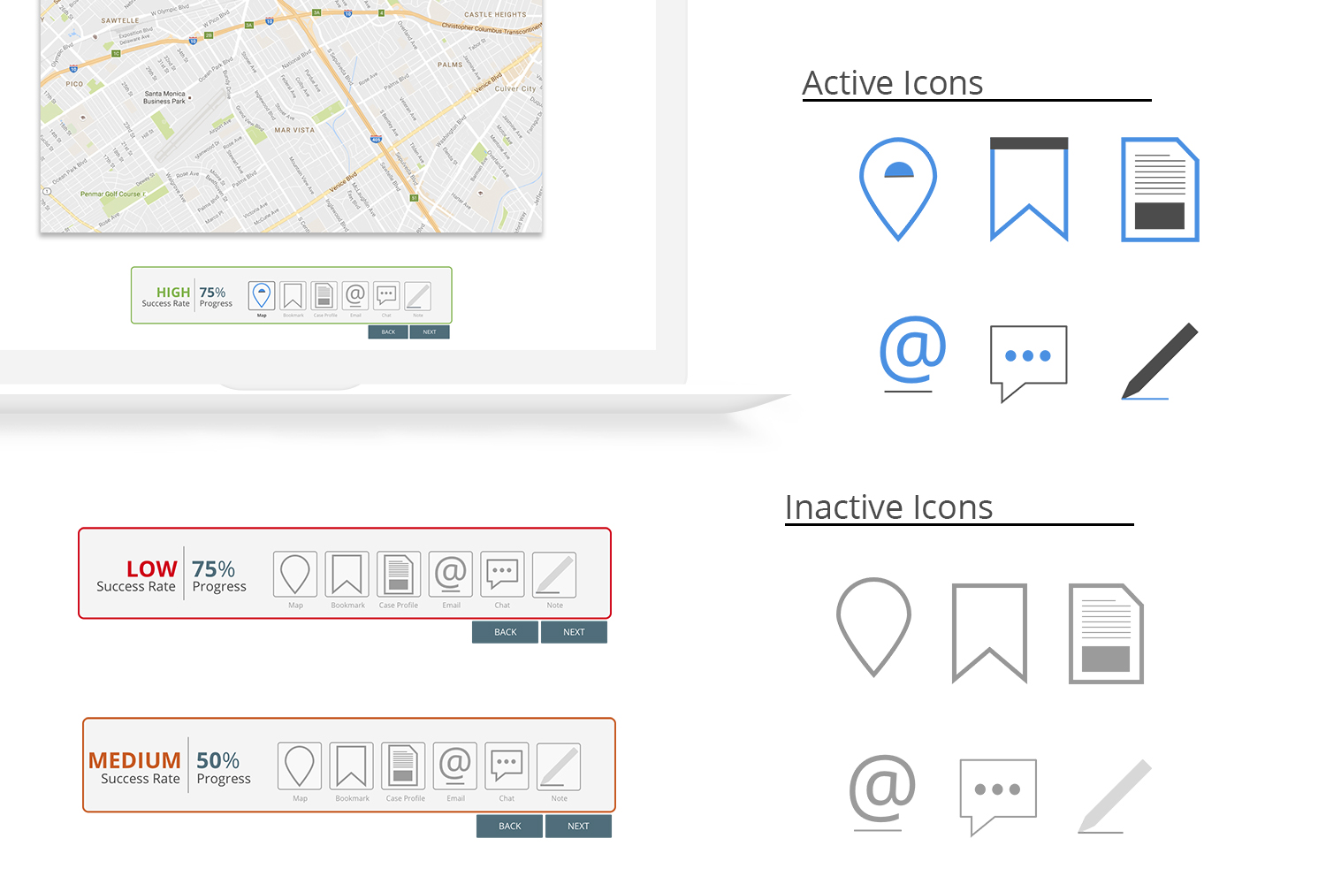Select Bookmark icon in the MEDIUM success rate bar

click(351, 766)
